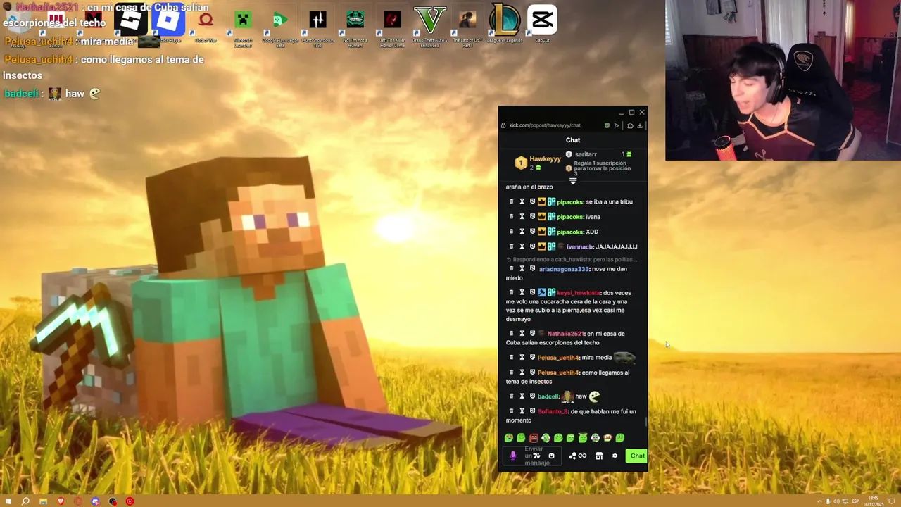The image size is (901, 507).
Task: Click the play arrow icon in address bar
Action: pos(616,125)
